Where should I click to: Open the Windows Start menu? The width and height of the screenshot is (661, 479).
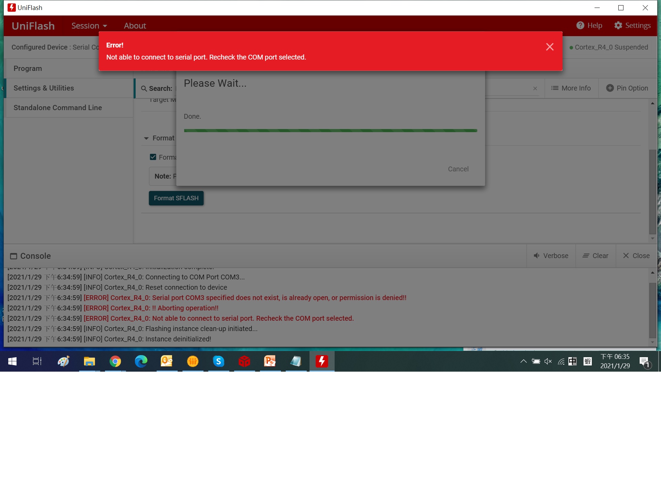click(x=12, y=361)
